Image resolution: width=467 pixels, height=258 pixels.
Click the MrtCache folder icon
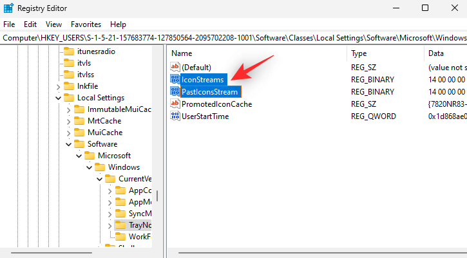point(79,121)
